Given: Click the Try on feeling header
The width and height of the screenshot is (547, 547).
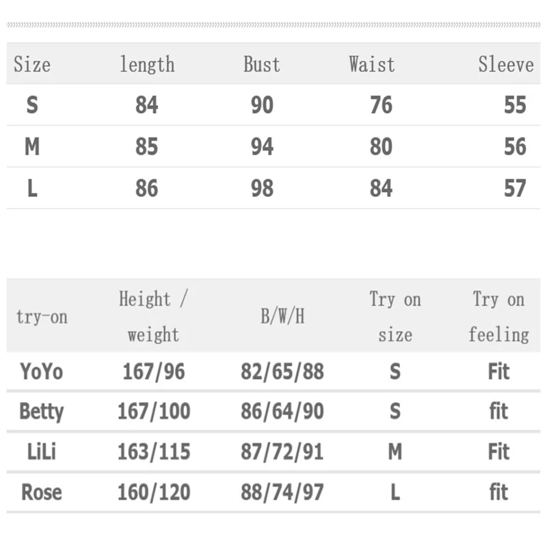Looking at the screenshot, I should (x=498, y=317).
